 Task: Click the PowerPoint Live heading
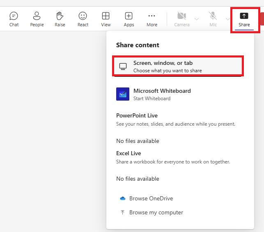[137, 115]
